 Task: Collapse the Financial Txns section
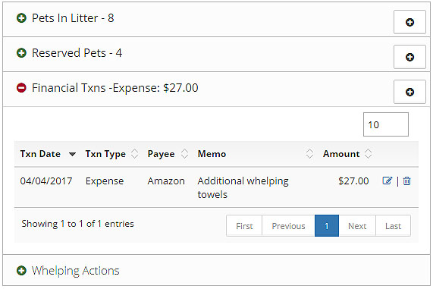21,88
